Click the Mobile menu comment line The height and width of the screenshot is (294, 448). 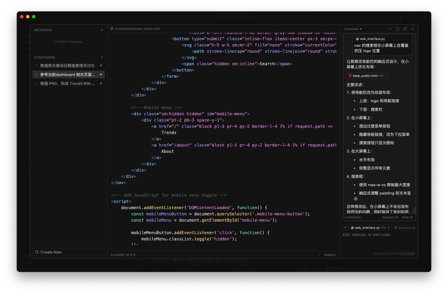point(157,108)
